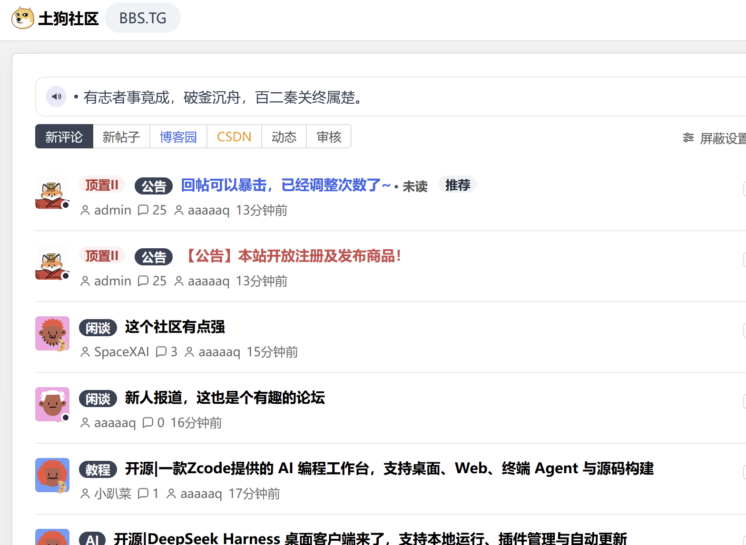
Task: Click last replier aaaaaq on 这个社区有点强
Action: 219,351
